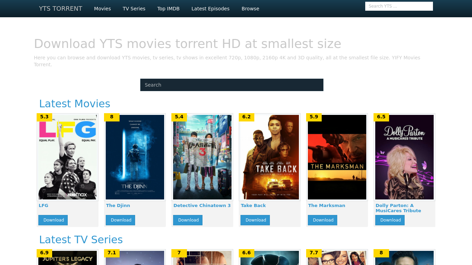Click the 5.4 rating badge on Detective Chinatown 3

tap(179, 117)
